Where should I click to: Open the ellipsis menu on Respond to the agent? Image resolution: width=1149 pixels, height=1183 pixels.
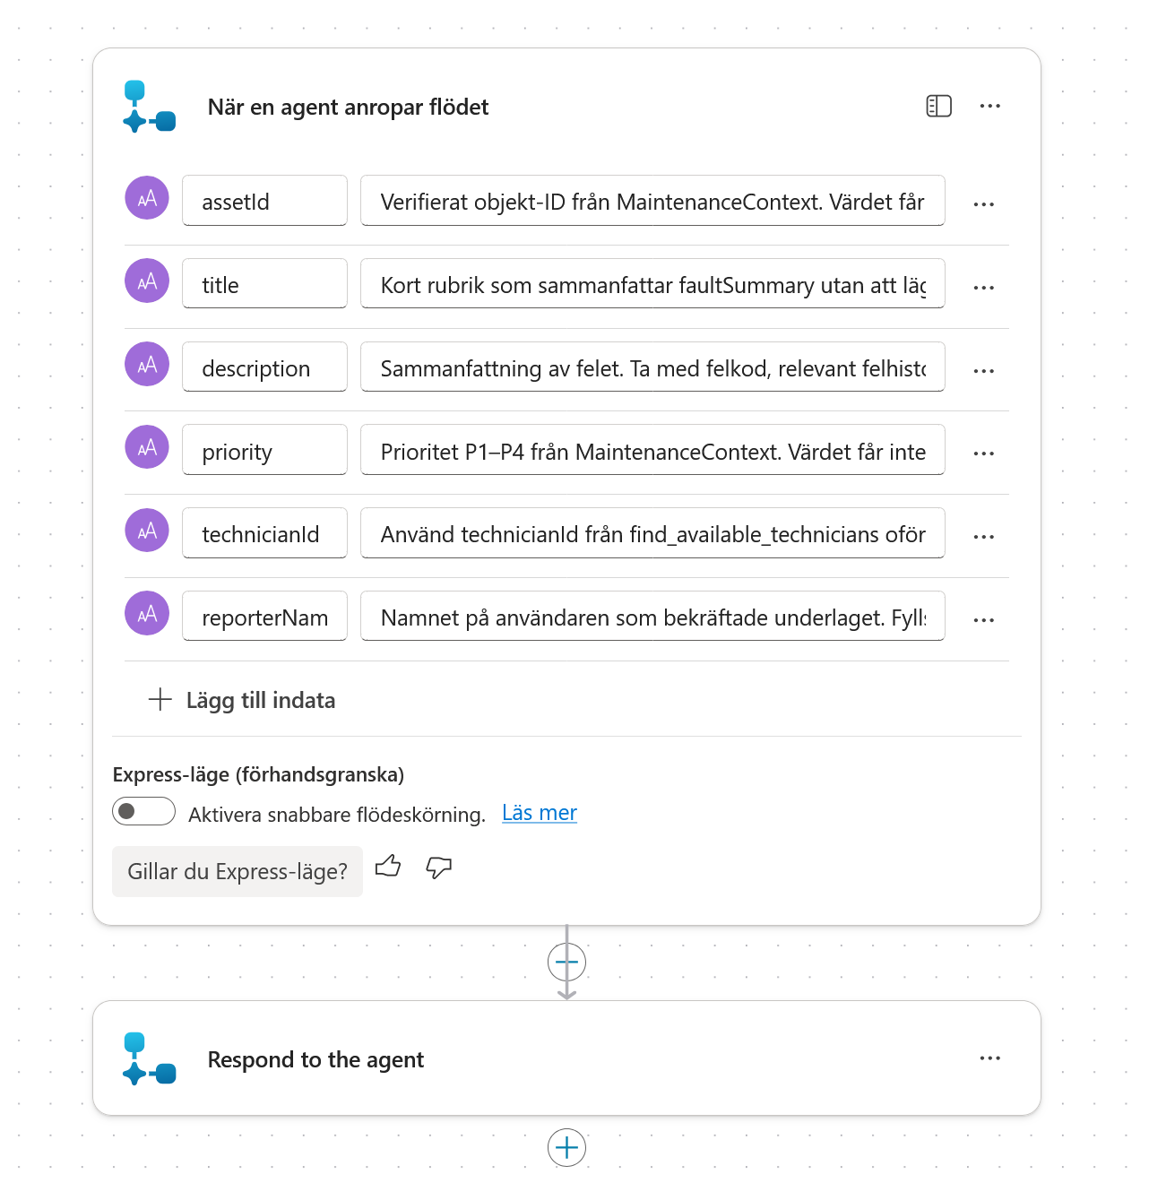click(989, 1058)
